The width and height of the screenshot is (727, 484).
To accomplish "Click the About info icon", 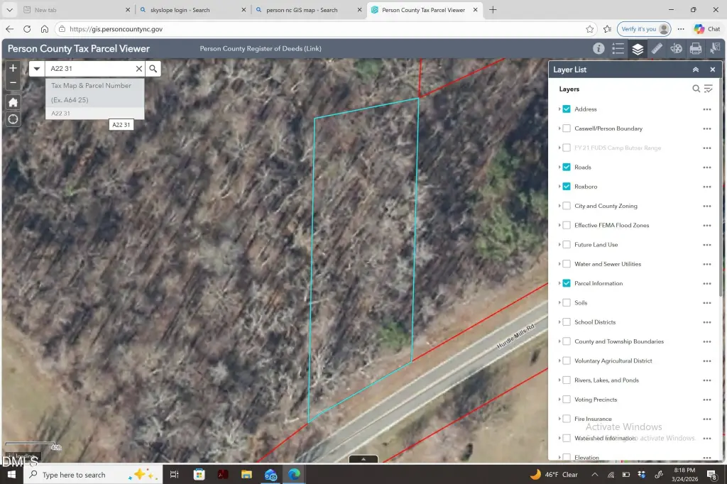I will pyautogui.click(x=598, y=49).
